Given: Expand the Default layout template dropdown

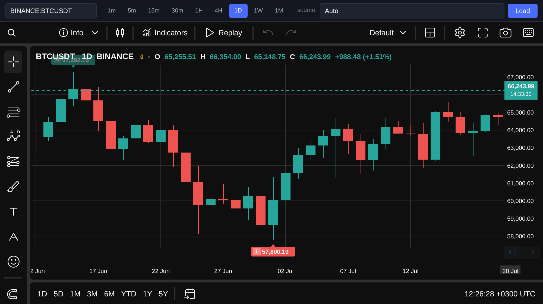Looking at the screenshot, I should pyautogui.click(x=387, y=33).
